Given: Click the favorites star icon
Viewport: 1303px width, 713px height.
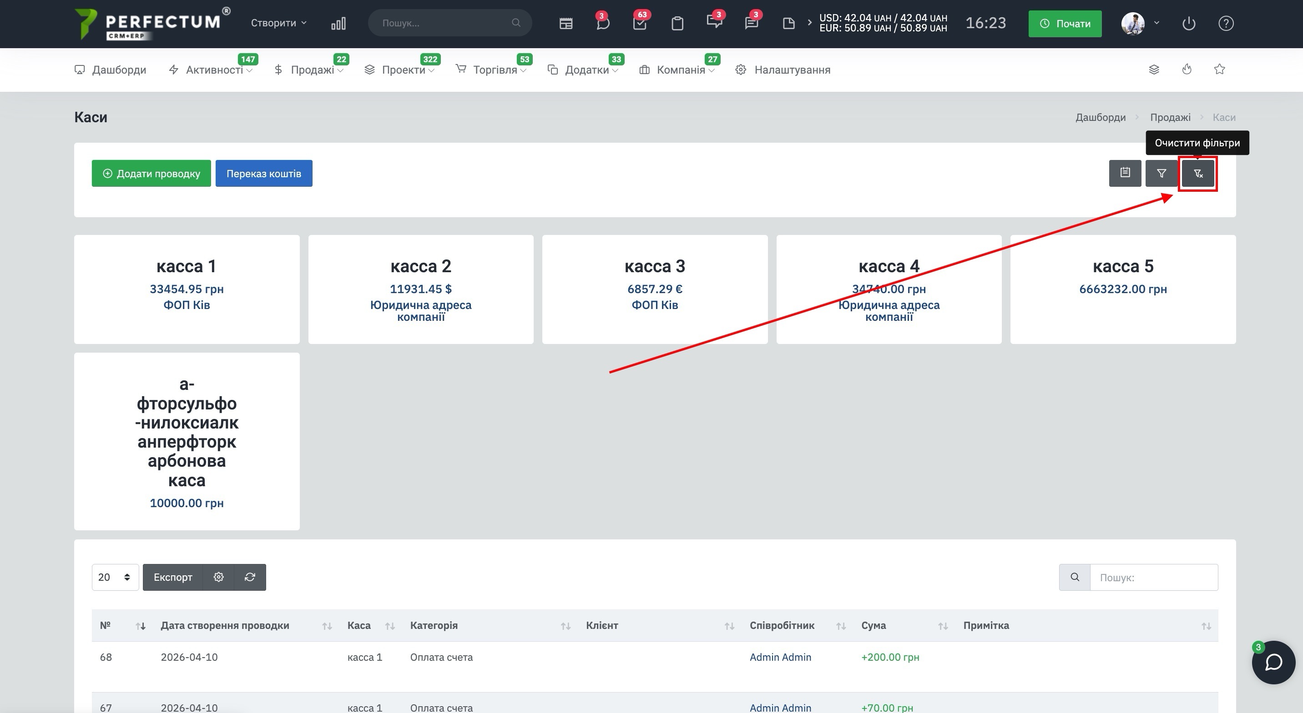Looking at the screenshot, I should [1220, 69].
